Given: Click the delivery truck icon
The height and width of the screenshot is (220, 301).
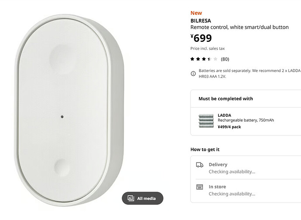Looking at the screenshot, I should 200,165.
